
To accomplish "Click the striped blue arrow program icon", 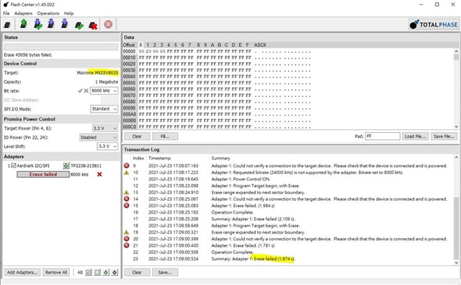I will click(x=65, y=24).
